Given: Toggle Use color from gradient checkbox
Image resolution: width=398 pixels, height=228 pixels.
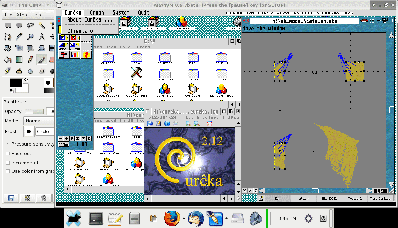Looking at the screenshot, I should click(8, 171).
